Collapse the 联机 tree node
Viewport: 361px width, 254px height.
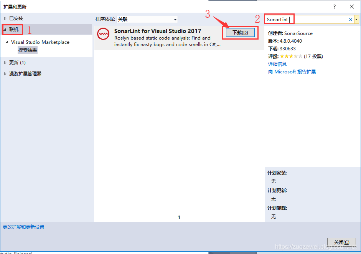tap(5, 30)
